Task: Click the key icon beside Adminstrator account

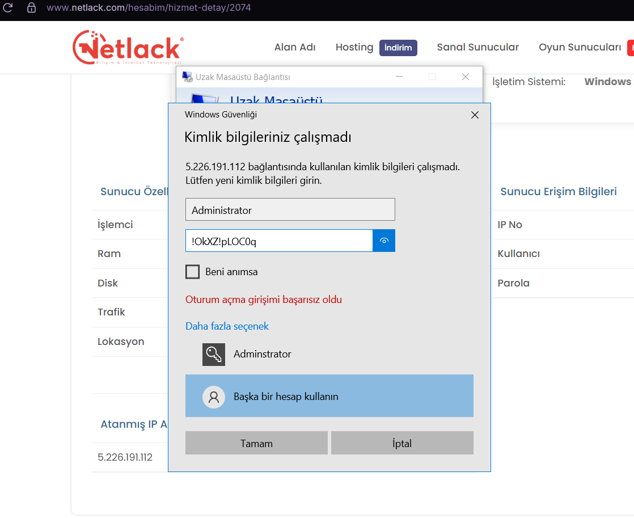Action: tap(213, 355)
